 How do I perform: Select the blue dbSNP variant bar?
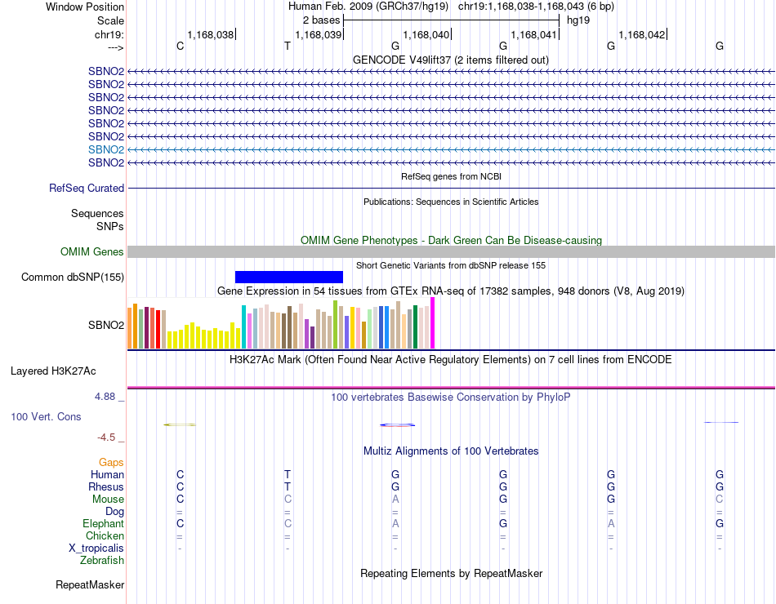289,277
